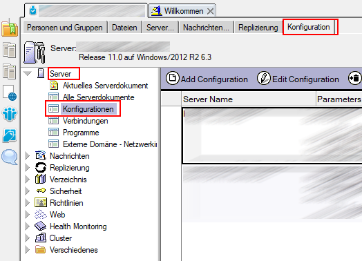This screenshot has height=261, width=362.
Task: Select Konfigurationen in the tree
Action: coord(88,109)
